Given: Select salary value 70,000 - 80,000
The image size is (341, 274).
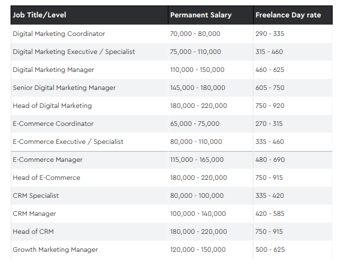Looking at the screenshot, I should point(195,34).
